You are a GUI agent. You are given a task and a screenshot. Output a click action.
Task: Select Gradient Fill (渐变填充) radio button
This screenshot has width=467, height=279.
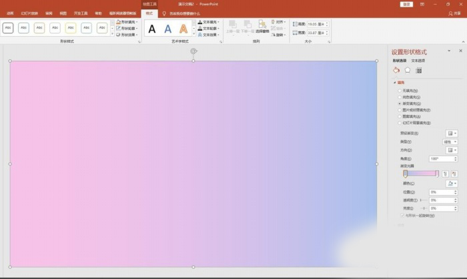tap(400, 103)
